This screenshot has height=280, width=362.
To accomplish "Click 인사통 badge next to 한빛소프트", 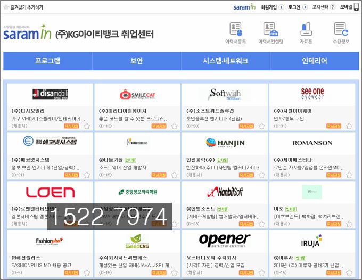I will tap(223, 209).
